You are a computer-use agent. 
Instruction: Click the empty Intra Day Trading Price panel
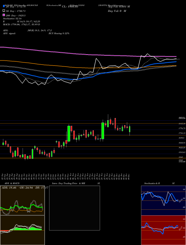(x=74, y=208)
